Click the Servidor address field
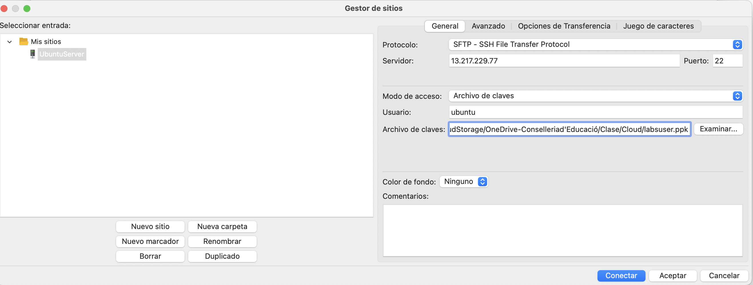This screenshot has height=285, width=753. click(563, 61)
